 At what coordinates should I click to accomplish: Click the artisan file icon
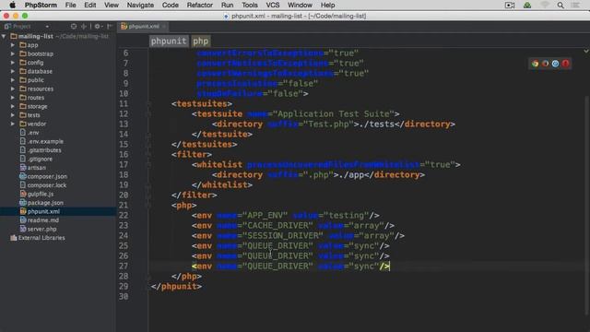23,168
